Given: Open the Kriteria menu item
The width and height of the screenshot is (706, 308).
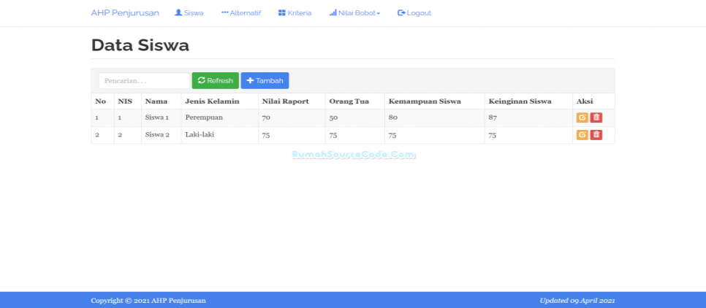Looking at the screenshot, I should point(295,13).
